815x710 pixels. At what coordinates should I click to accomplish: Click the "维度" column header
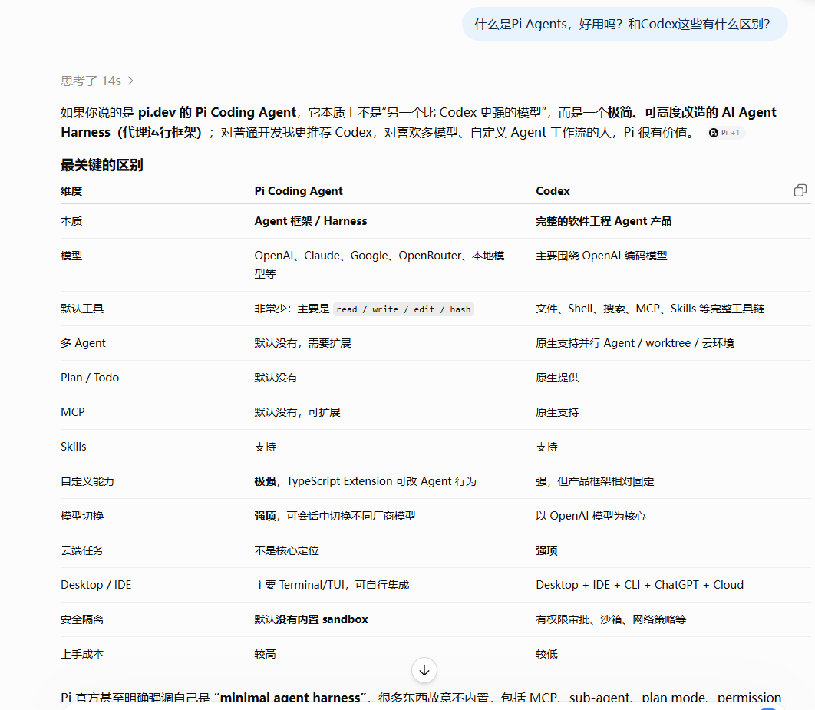[71, 191]
